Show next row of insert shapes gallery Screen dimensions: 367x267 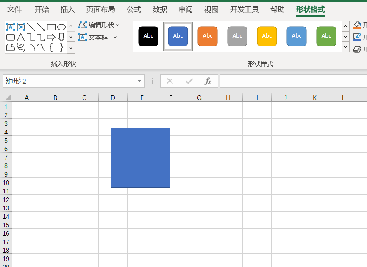(x=71, y=37)
